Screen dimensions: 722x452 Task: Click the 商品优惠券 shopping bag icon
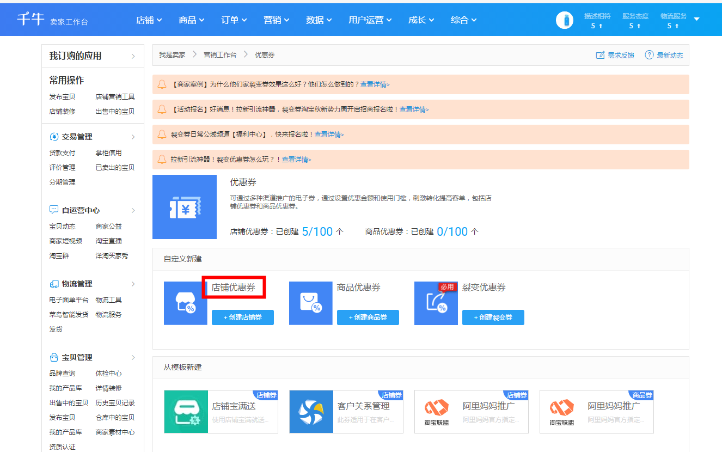click(311, 303)
